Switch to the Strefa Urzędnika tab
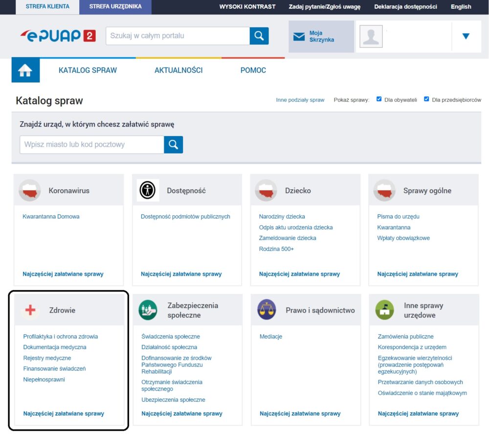 [115, 7]
